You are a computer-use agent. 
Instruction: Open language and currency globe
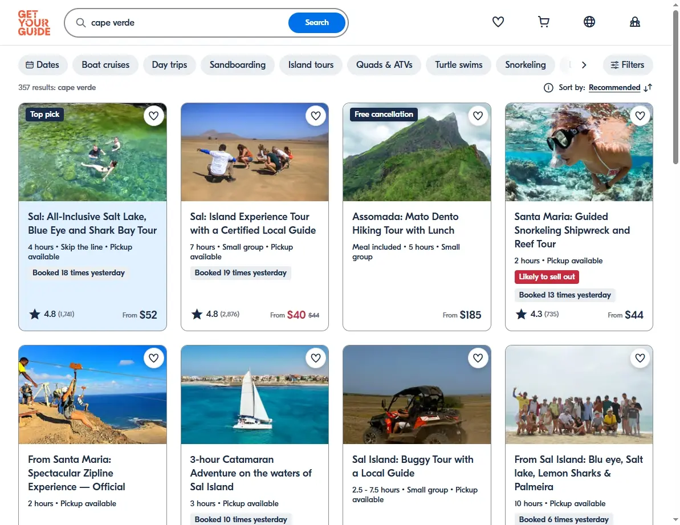click(589, 22)
